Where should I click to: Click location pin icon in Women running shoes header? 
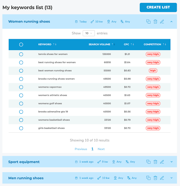[x=109, y=22]
